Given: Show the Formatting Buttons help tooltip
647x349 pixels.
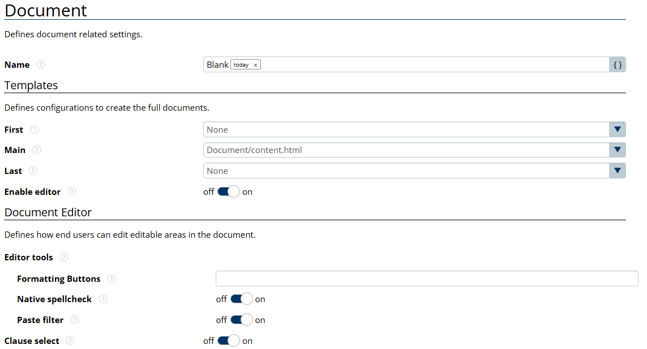Looking at the screenshot, I should 112,278.
